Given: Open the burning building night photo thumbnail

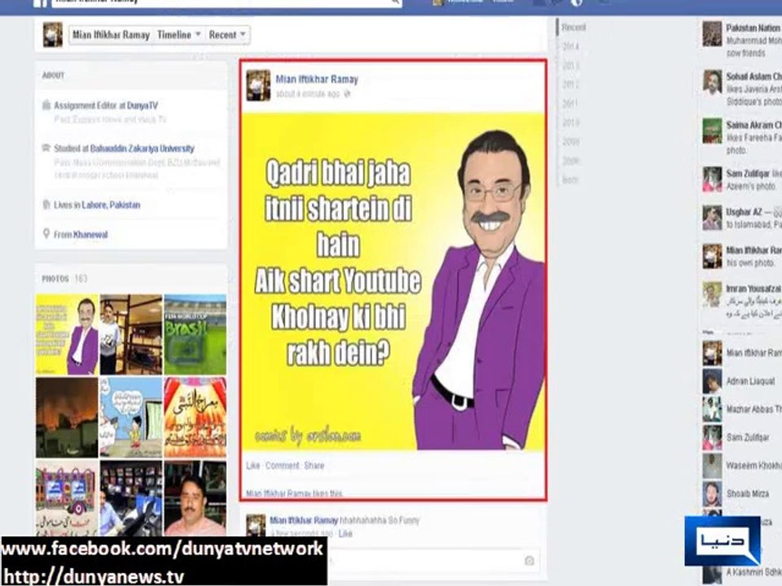Looking at the screenshot, I should tap(67, 418).
